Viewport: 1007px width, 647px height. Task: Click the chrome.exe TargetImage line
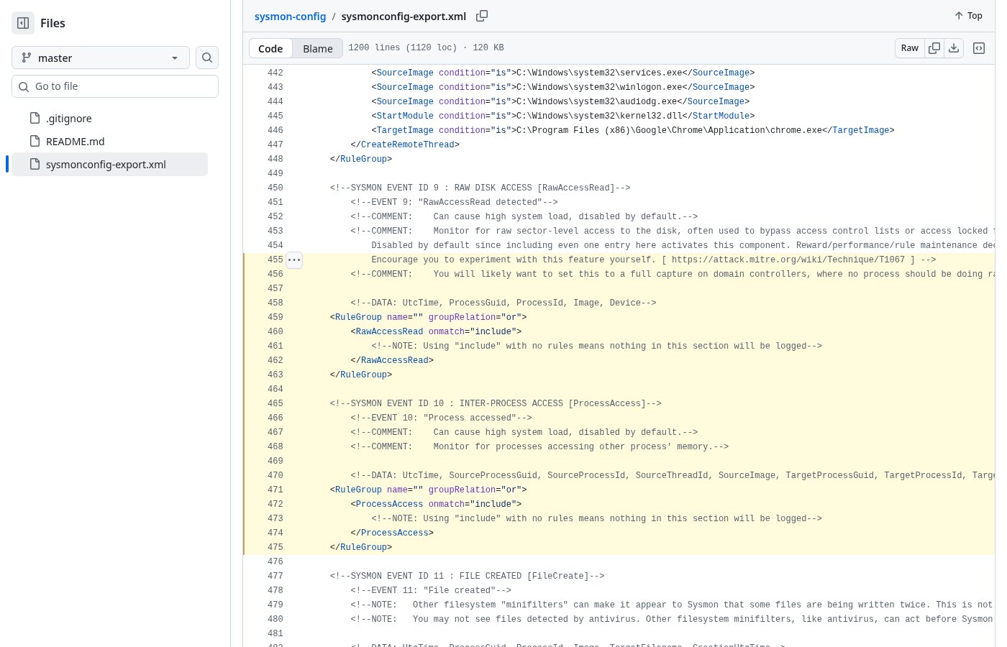(633, 130)
